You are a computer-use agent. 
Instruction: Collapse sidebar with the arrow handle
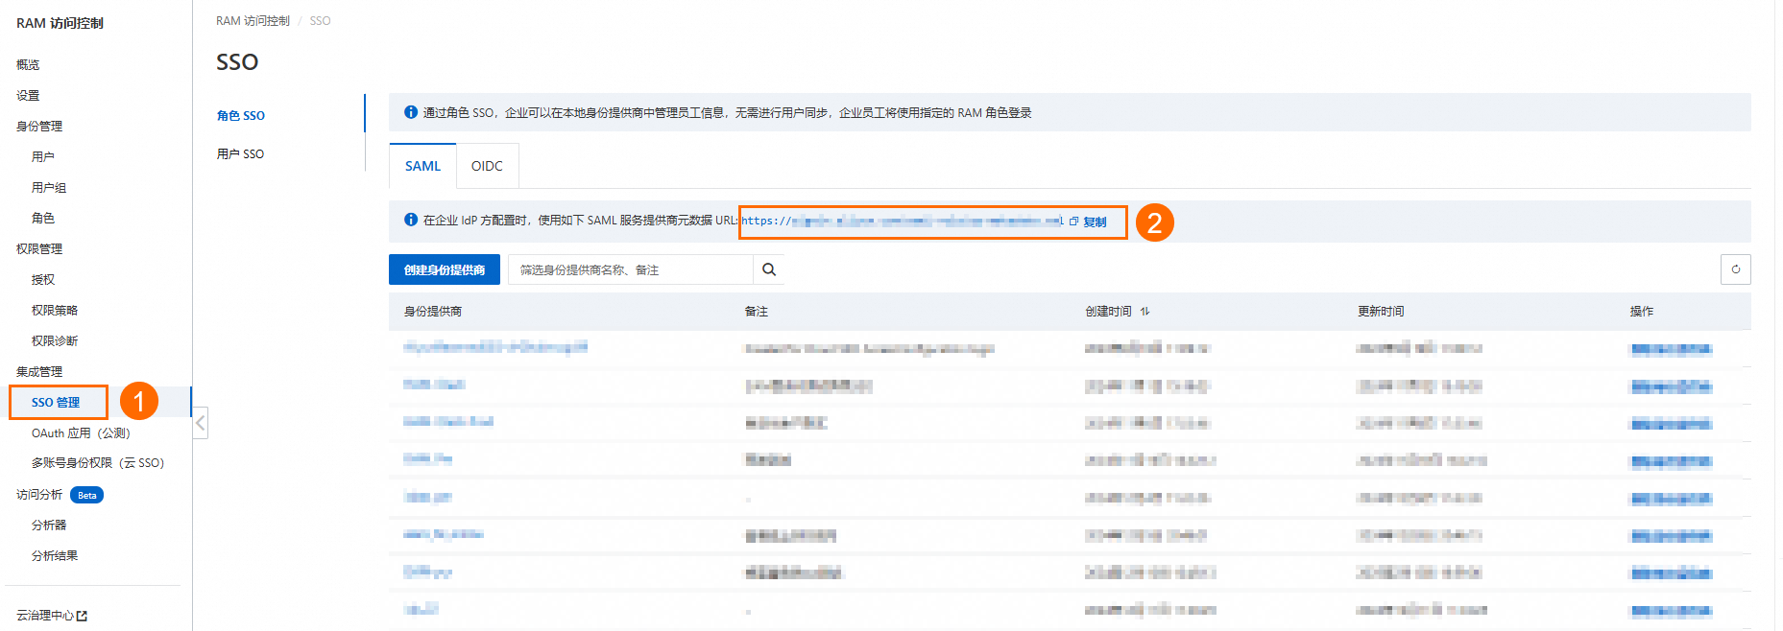click(x=201, y=422)
